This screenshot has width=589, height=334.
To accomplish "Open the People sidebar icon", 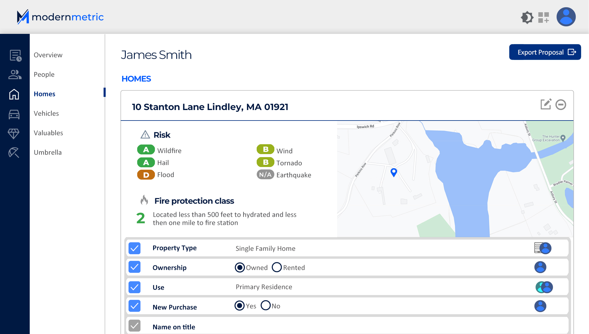I will point(15,75).
